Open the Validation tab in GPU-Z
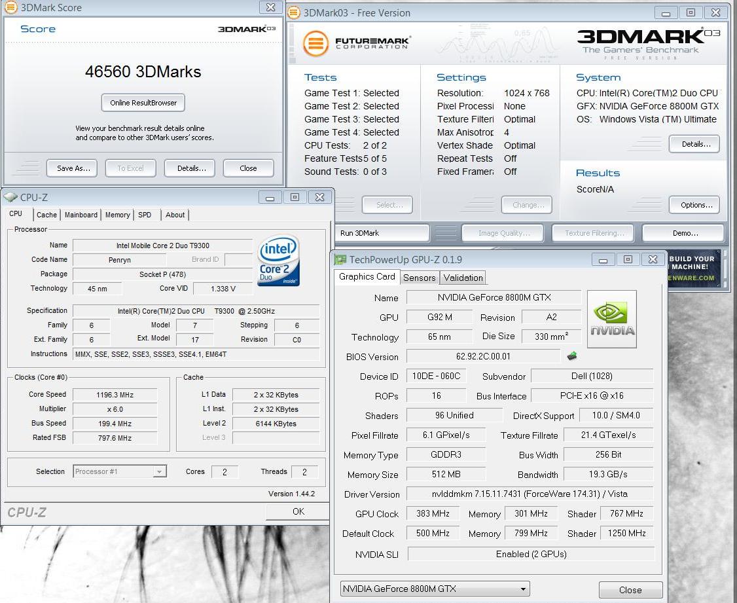 pos(463,278)
